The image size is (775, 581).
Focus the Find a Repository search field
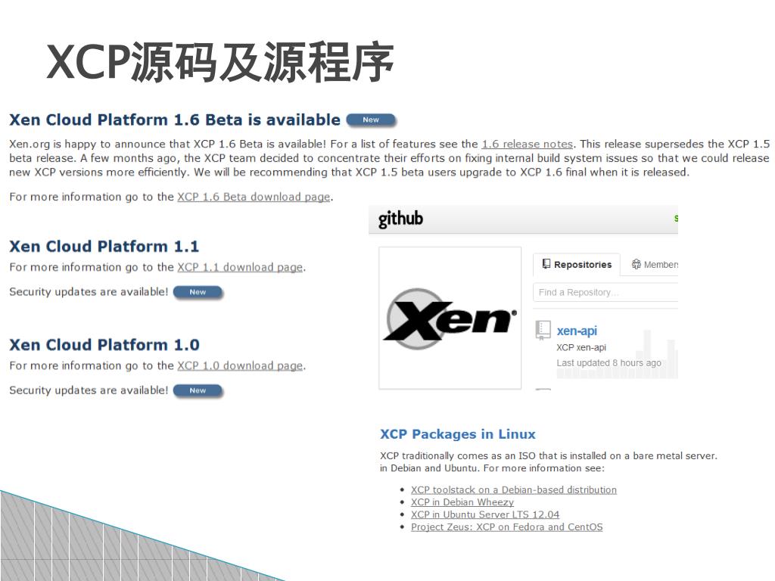(x=605, y=292)
